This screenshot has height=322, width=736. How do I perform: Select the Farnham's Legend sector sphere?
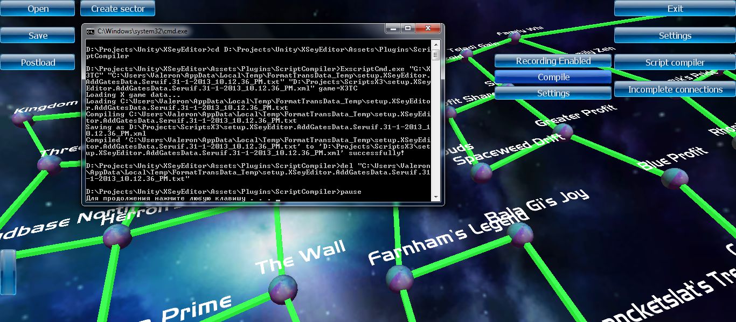[x=400, y=278]
